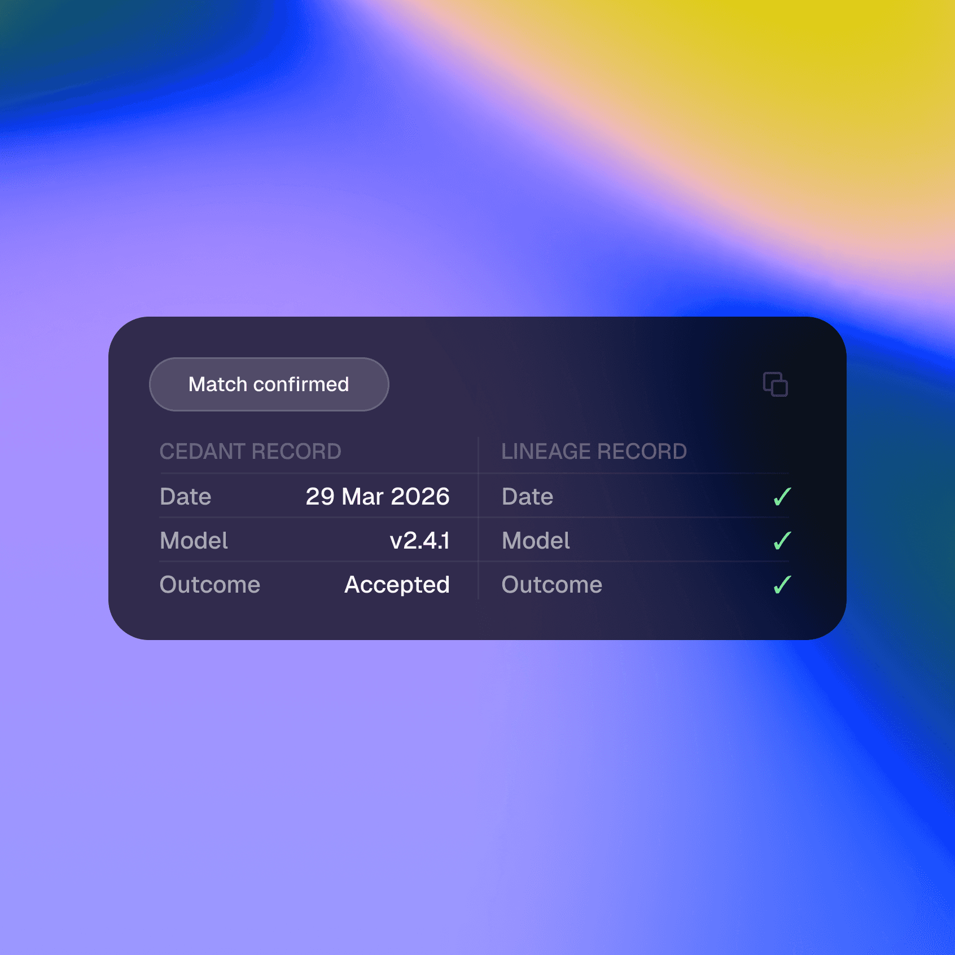Click the Date label in lineage record

(528, 497)
